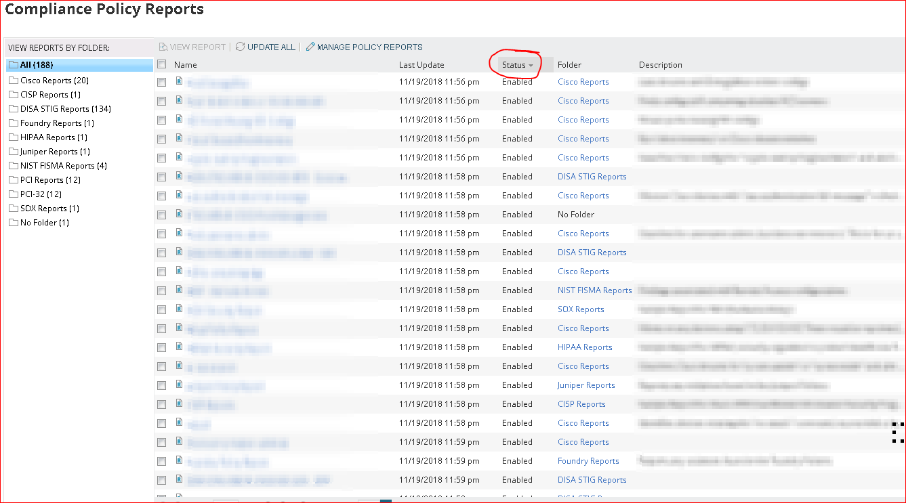Viewport: 906px width, 503px height.
Task: Click the VIEW REPORTS BY FOLDER heading
Action: (59, 48)
